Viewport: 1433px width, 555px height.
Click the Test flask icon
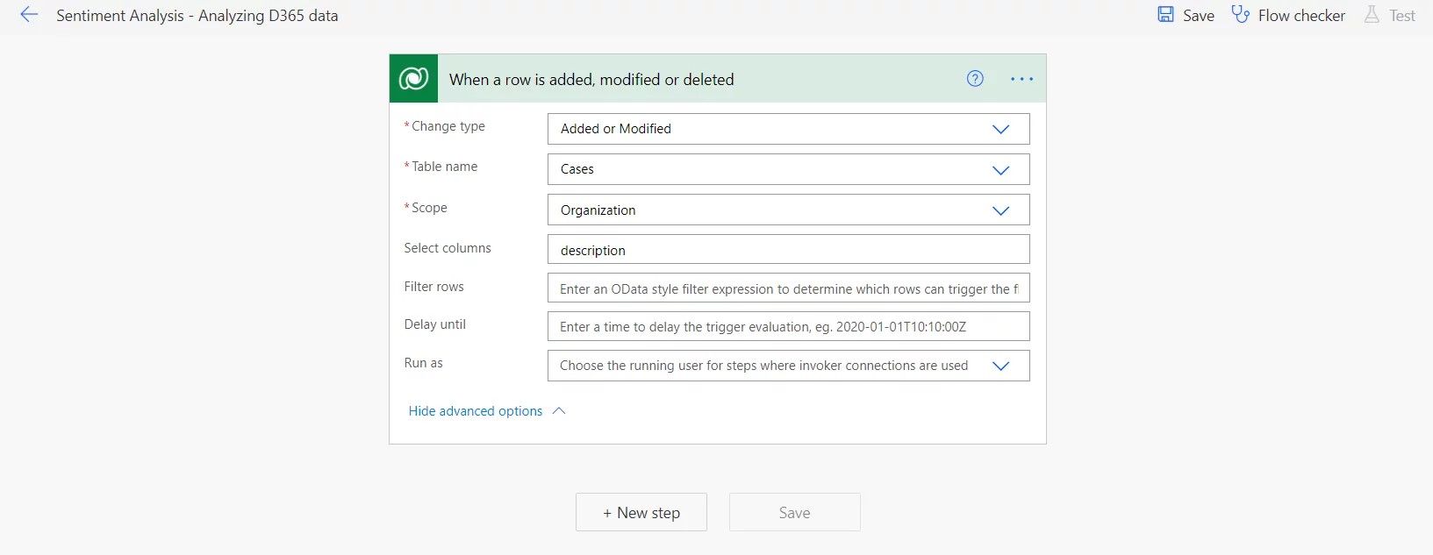pos(1372,15)
